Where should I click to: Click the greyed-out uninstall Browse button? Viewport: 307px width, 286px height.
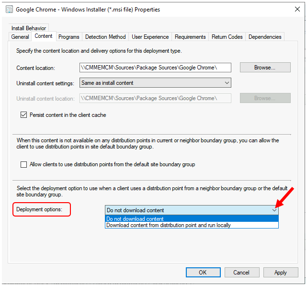(x=265, y=98)
